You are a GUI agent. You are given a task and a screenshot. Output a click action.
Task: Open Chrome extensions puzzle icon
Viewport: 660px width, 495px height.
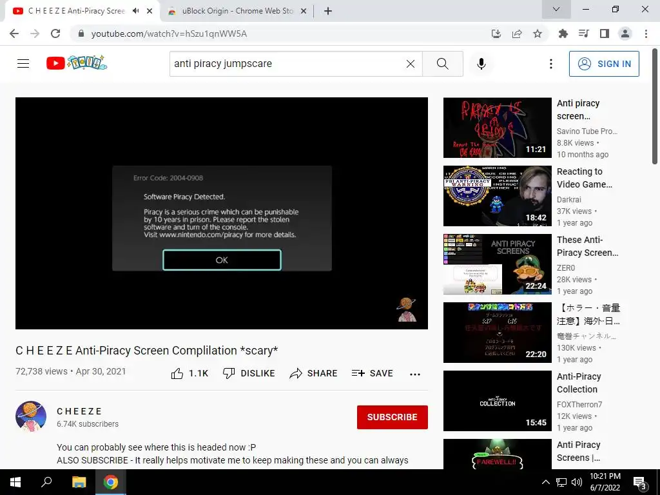(563, 34)
